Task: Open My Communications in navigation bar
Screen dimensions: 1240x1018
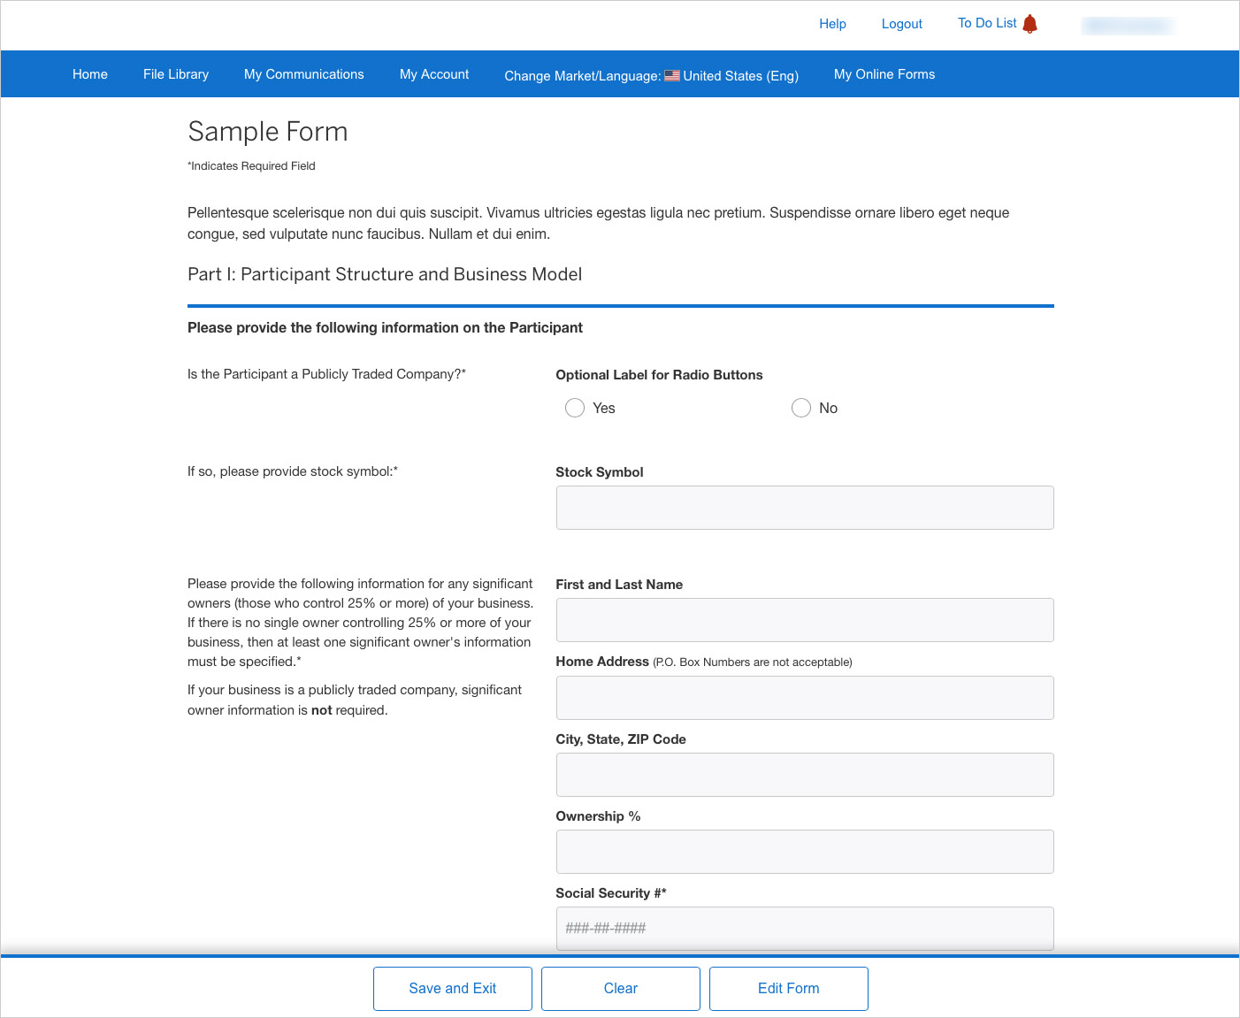Action: 303,74
